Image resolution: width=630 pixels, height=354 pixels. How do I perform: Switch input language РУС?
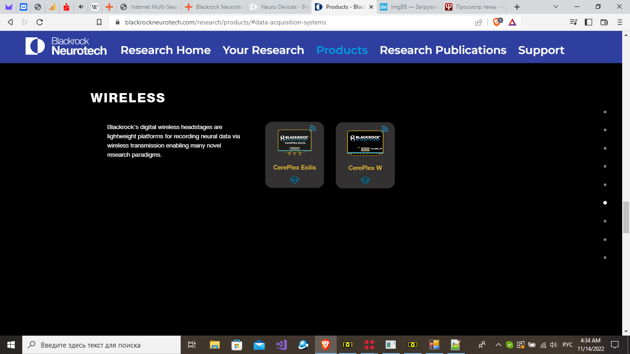point(568,345)
